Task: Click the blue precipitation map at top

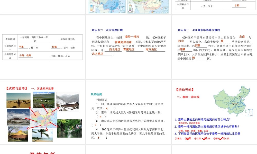Action: [107, 7]
